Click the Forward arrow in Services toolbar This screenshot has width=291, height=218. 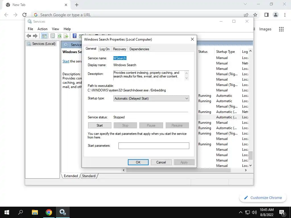[35, 36]
